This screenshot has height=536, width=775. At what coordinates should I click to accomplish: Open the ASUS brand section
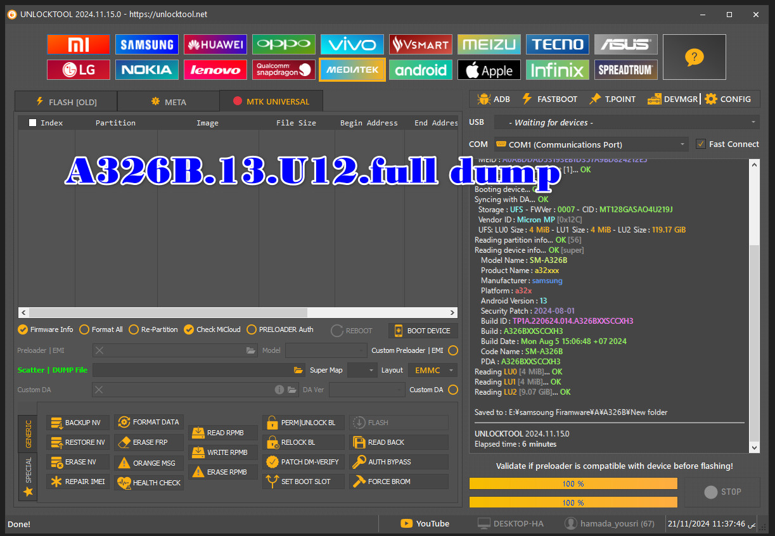coord(626,44)
